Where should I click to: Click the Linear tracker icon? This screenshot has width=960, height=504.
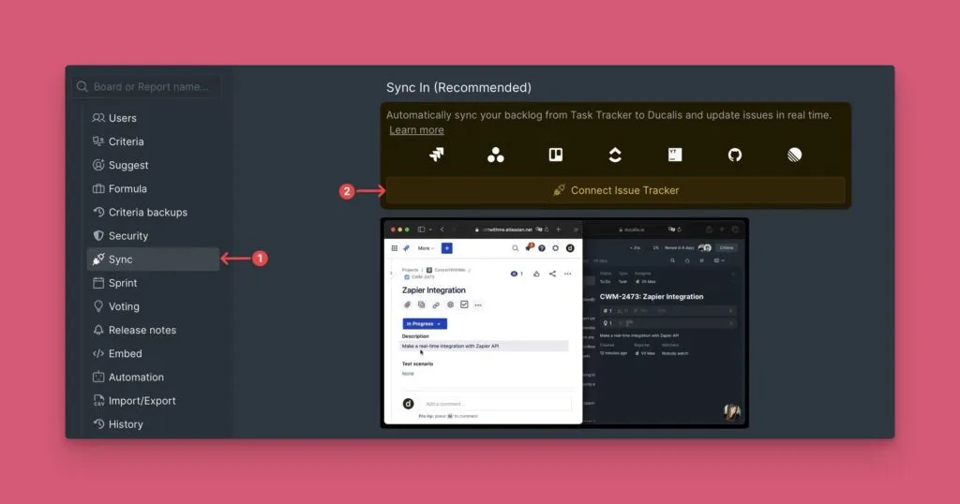coord(794,156)
